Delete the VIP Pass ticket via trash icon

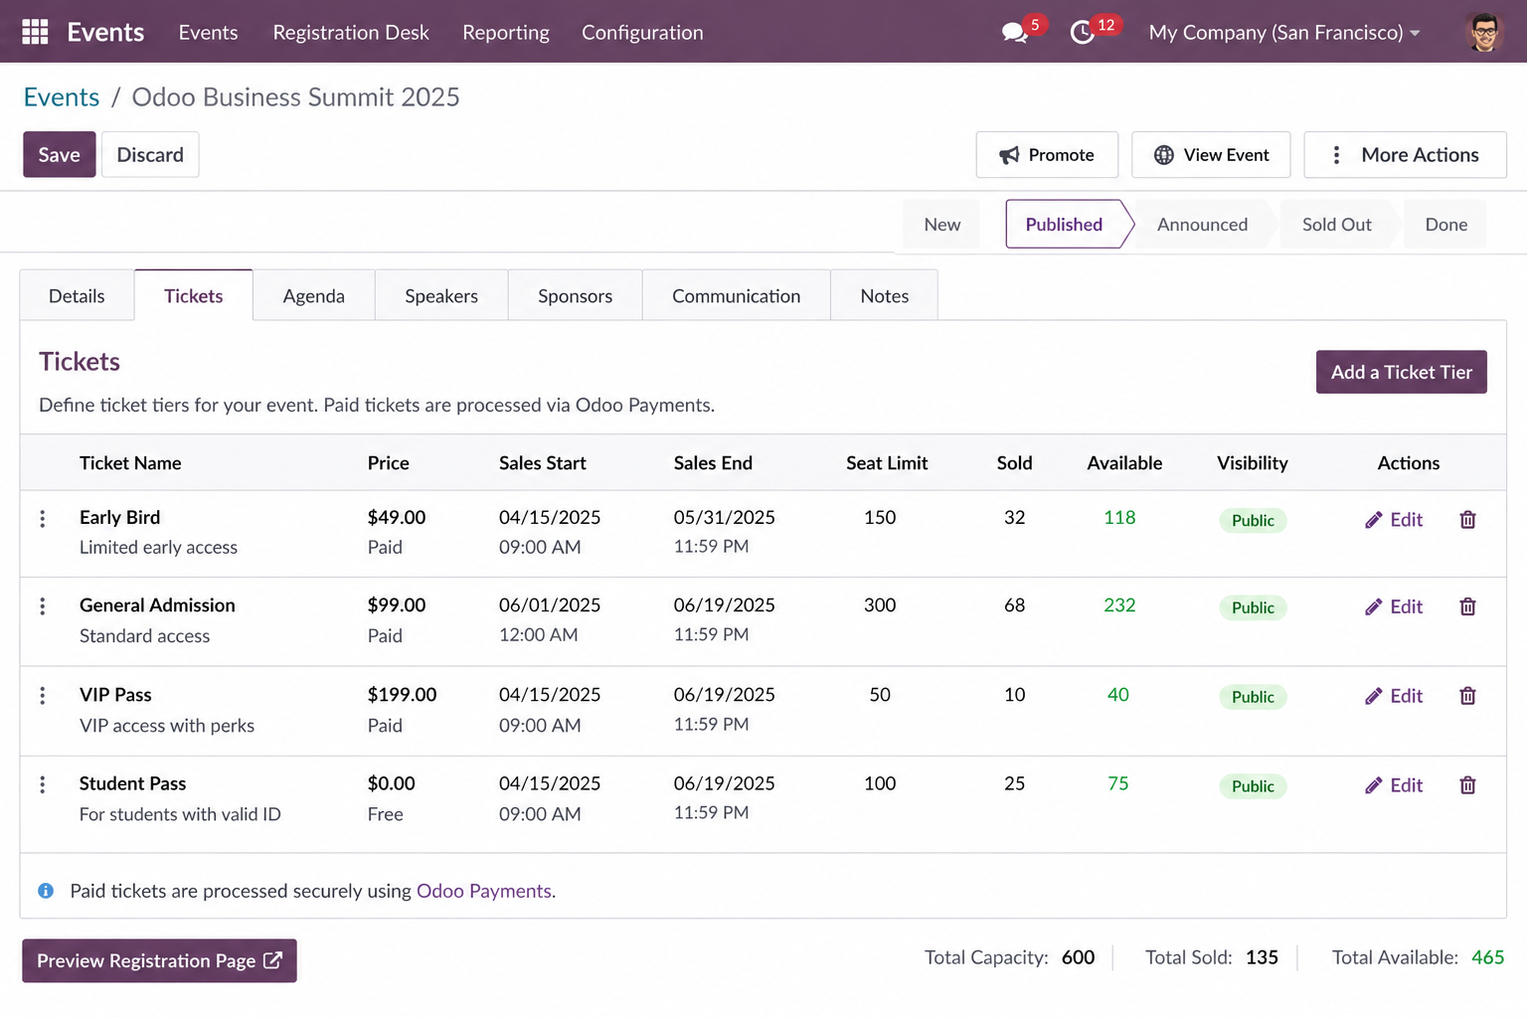coord(1467,697)
